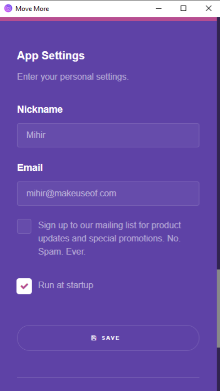Focus the Email input field
Screen dimensions: 220x391
tap(108, 193)
